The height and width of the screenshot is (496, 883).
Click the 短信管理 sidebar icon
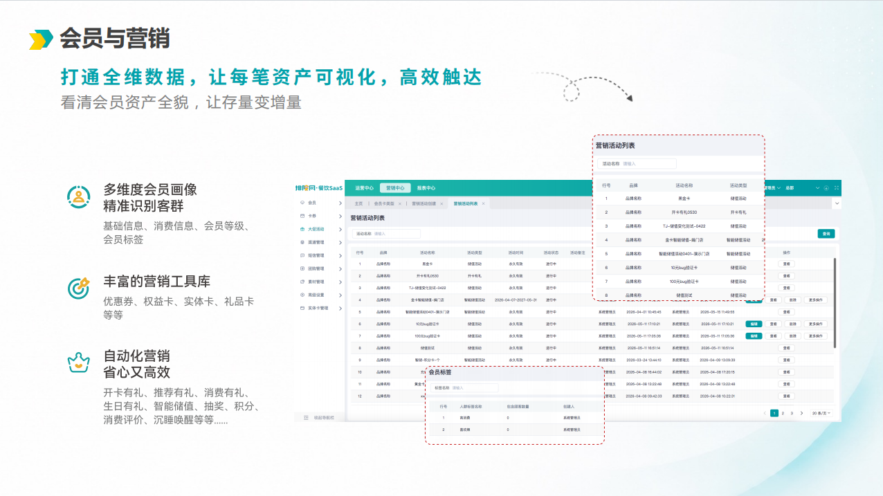302,255
